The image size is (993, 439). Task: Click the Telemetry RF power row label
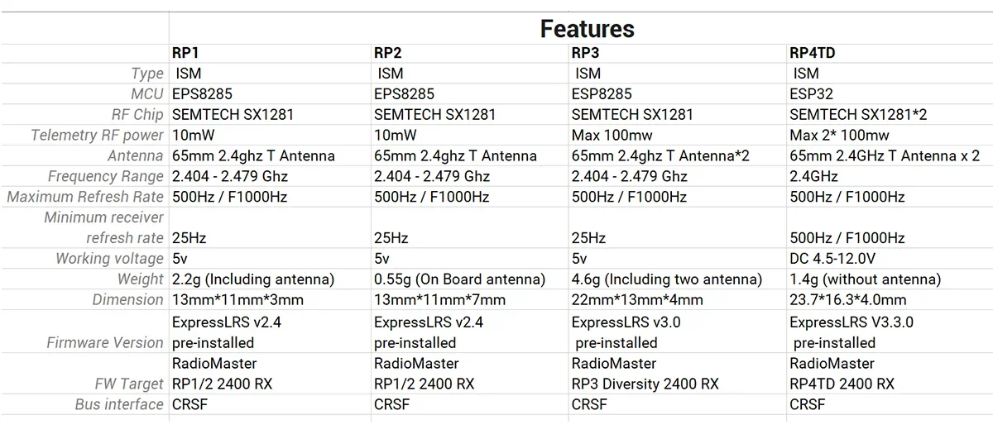click(98, 136)
